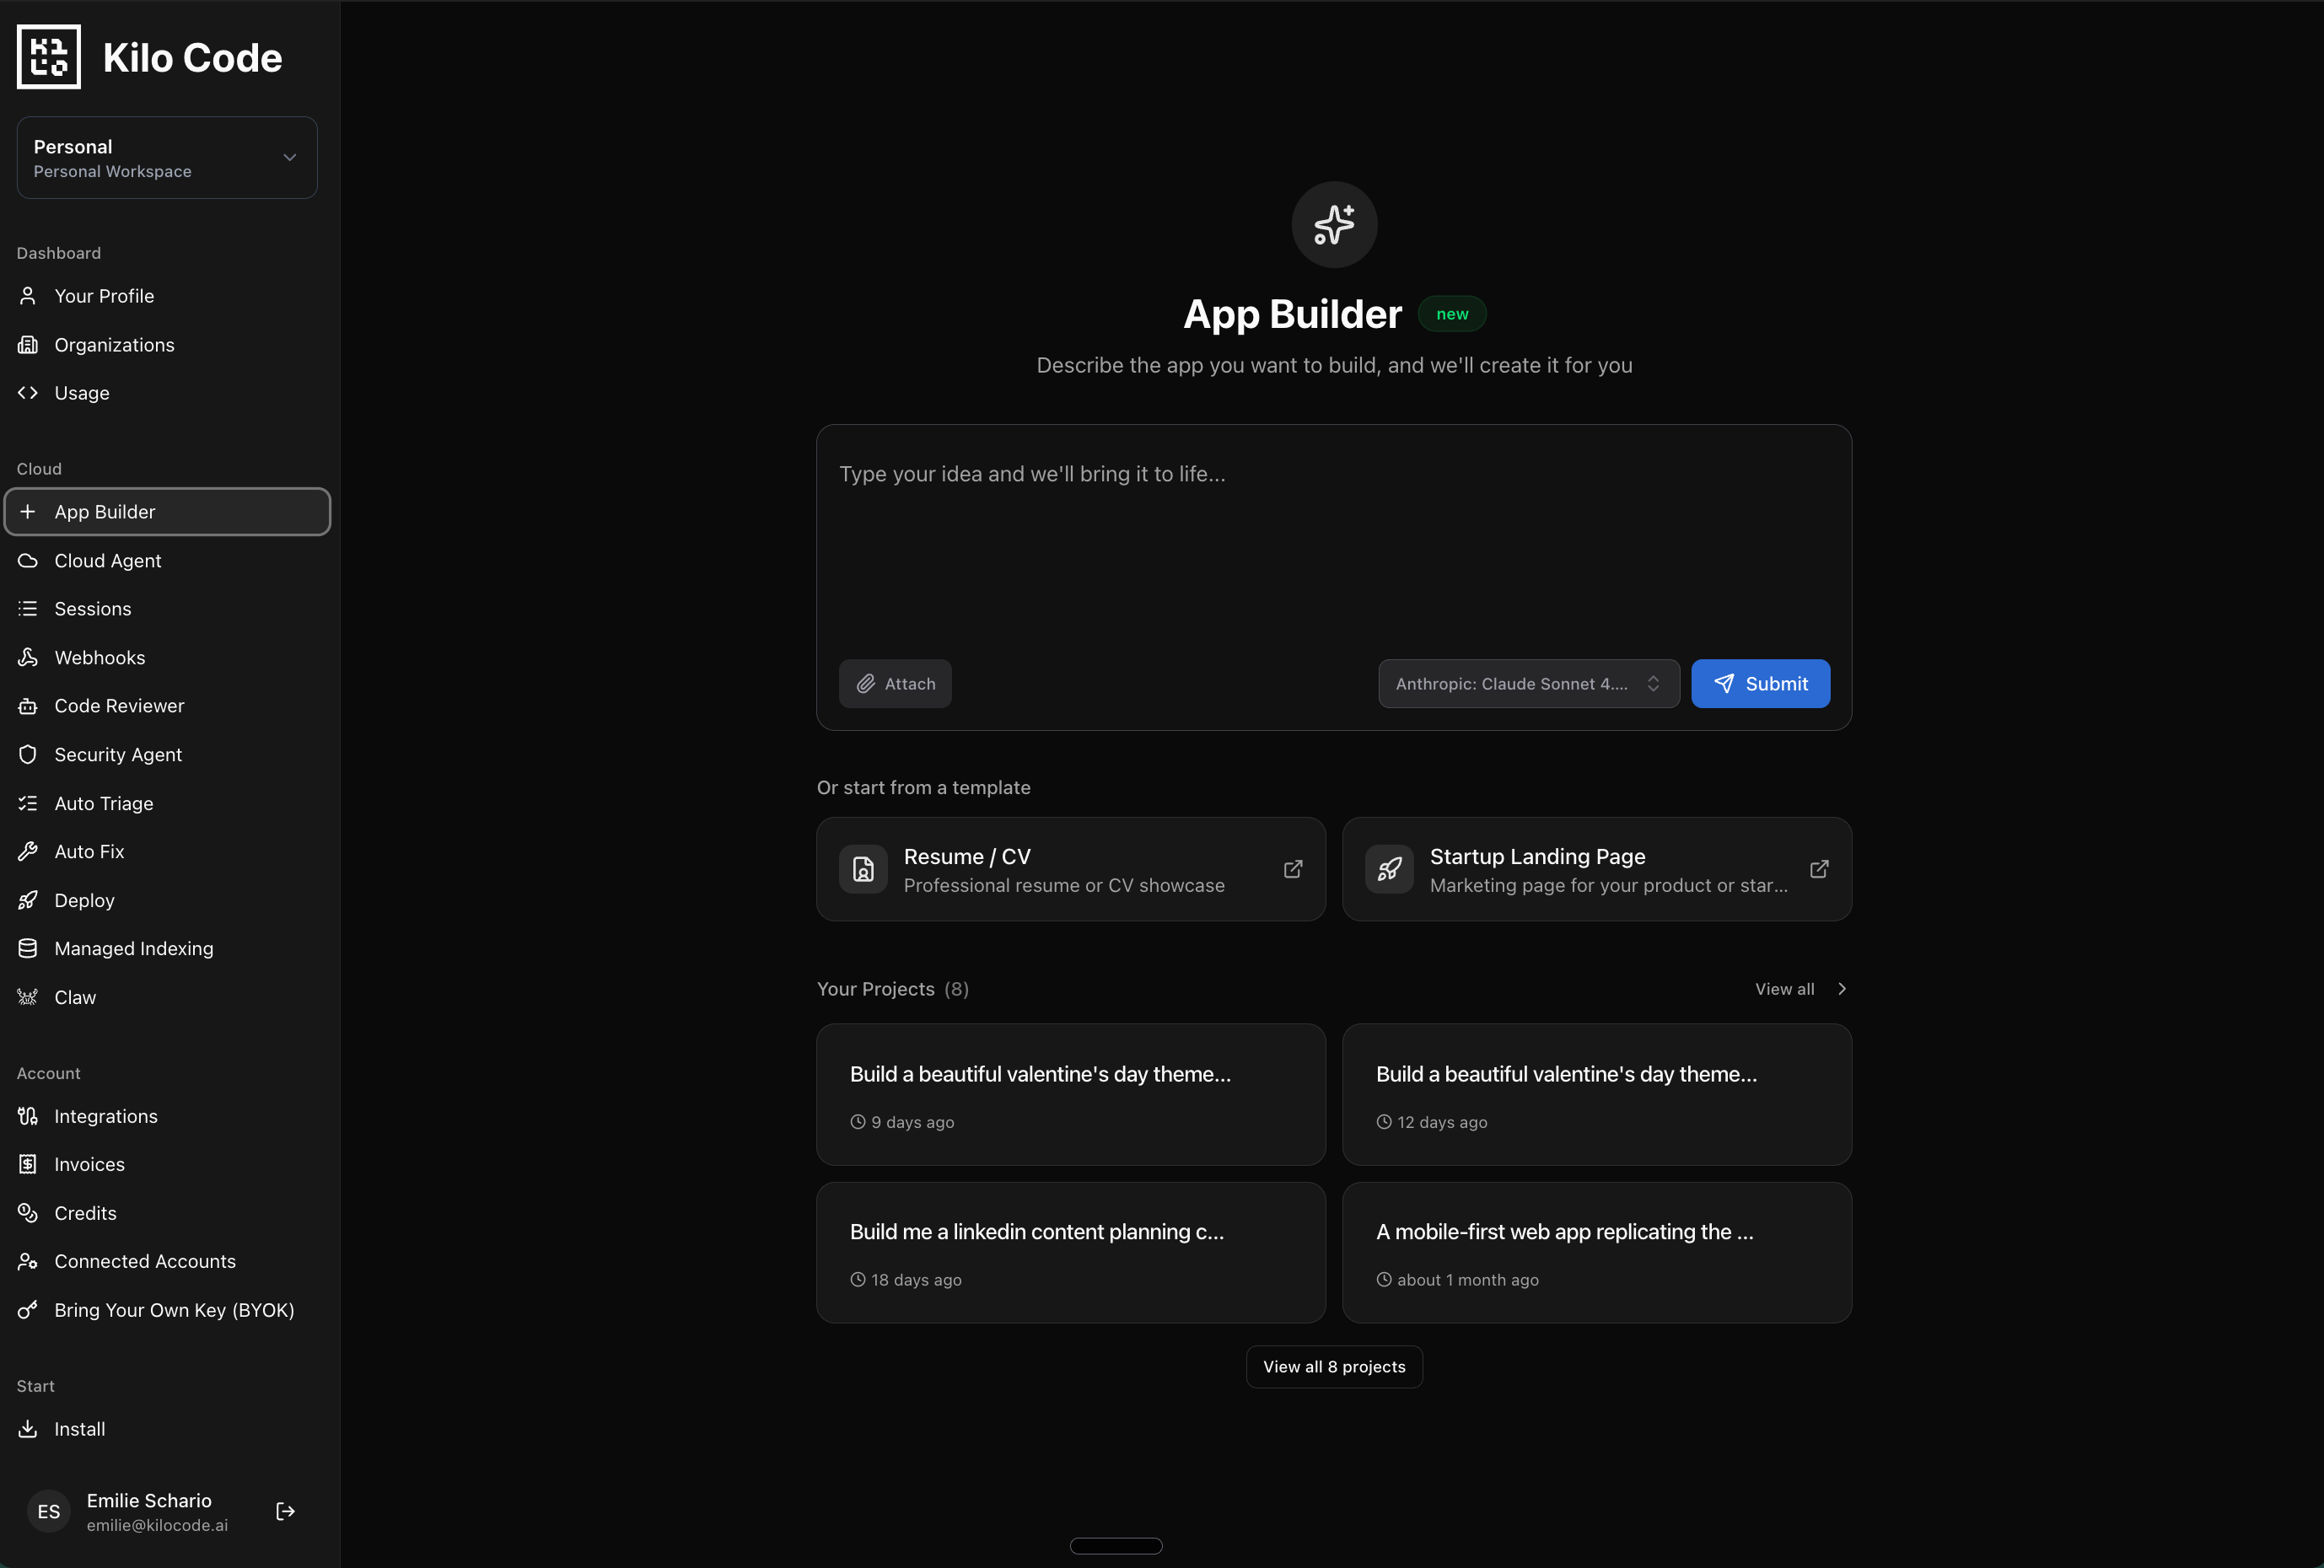Image resolution: width=2324 pixels, height=1568 pixels.
Task: Click the Kilo Code logo icon
Action: (x=48, y=57)
